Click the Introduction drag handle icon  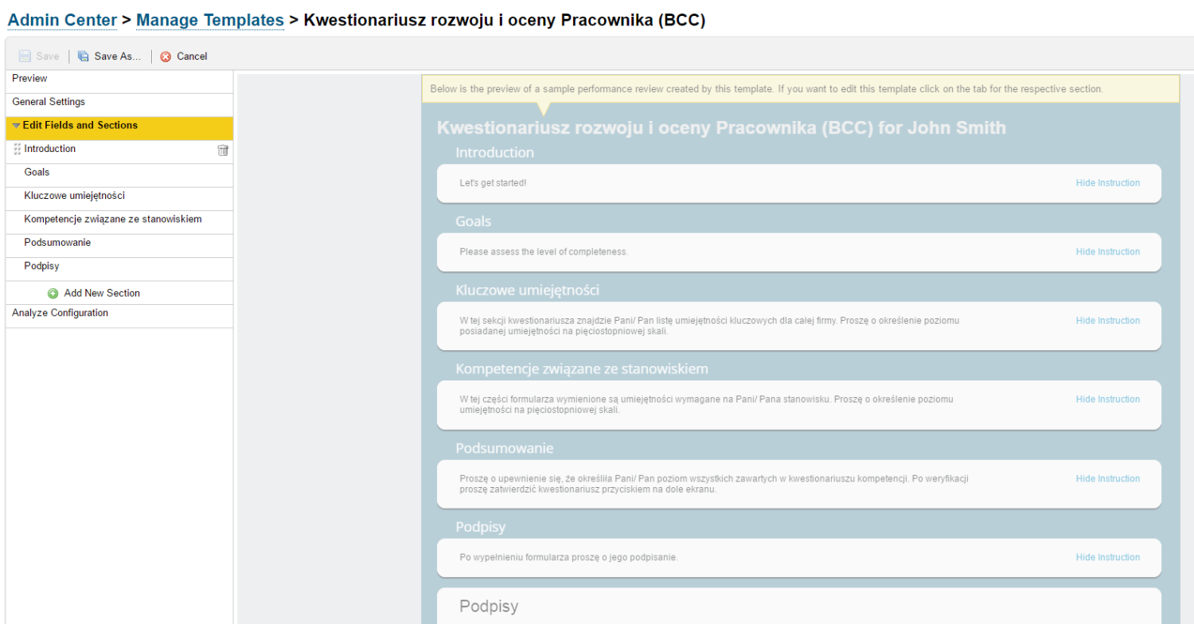coord(16,149)
